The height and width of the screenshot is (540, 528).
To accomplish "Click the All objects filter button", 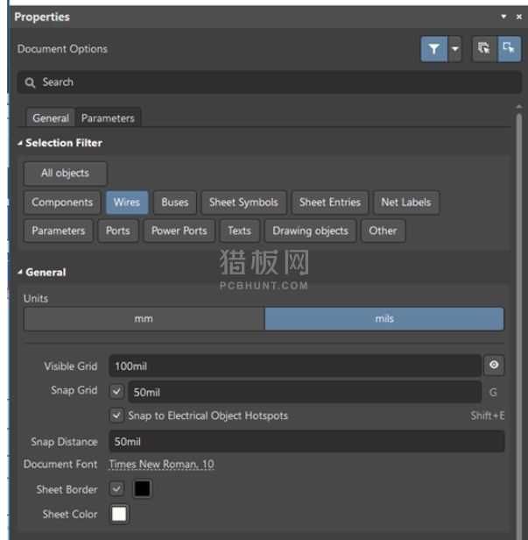I will [x=65, y=174].
